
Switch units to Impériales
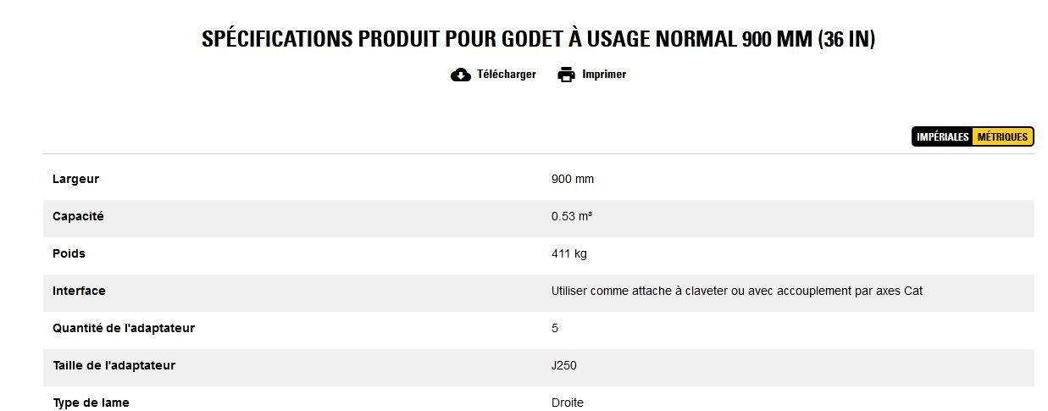click(x=942, y=136)
